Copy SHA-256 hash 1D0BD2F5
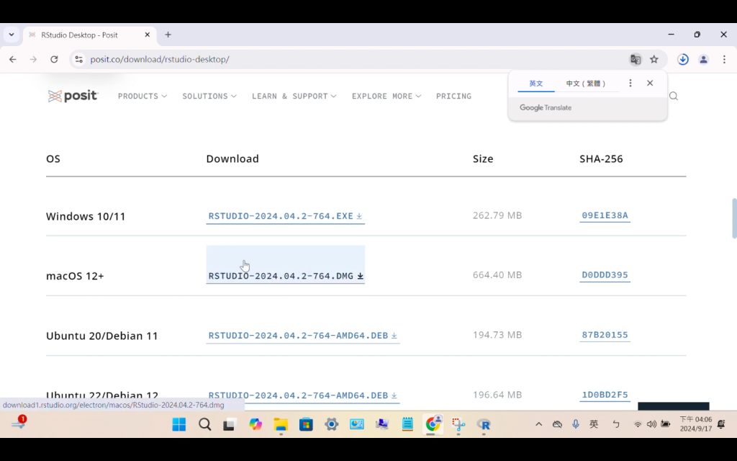Screen dimensions: 737x461 (x=605, y=395)
